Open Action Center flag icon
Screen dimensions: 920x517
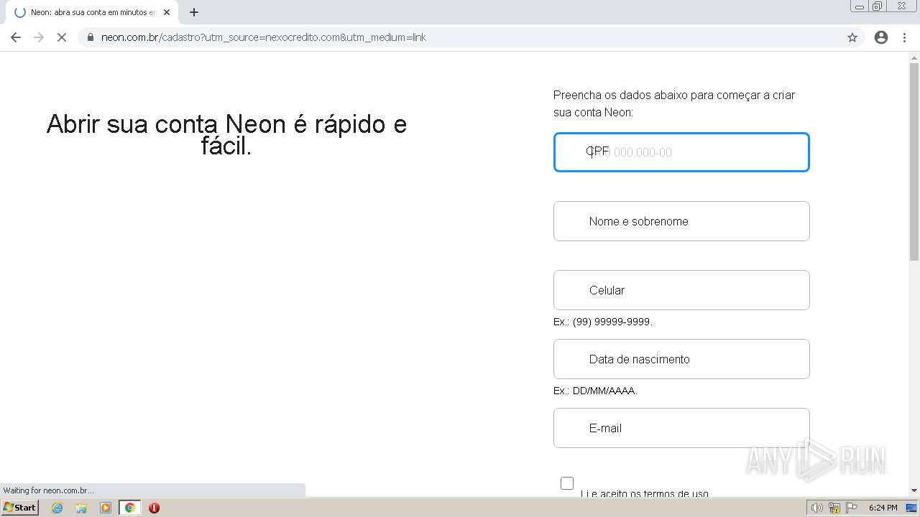[852, 508]
